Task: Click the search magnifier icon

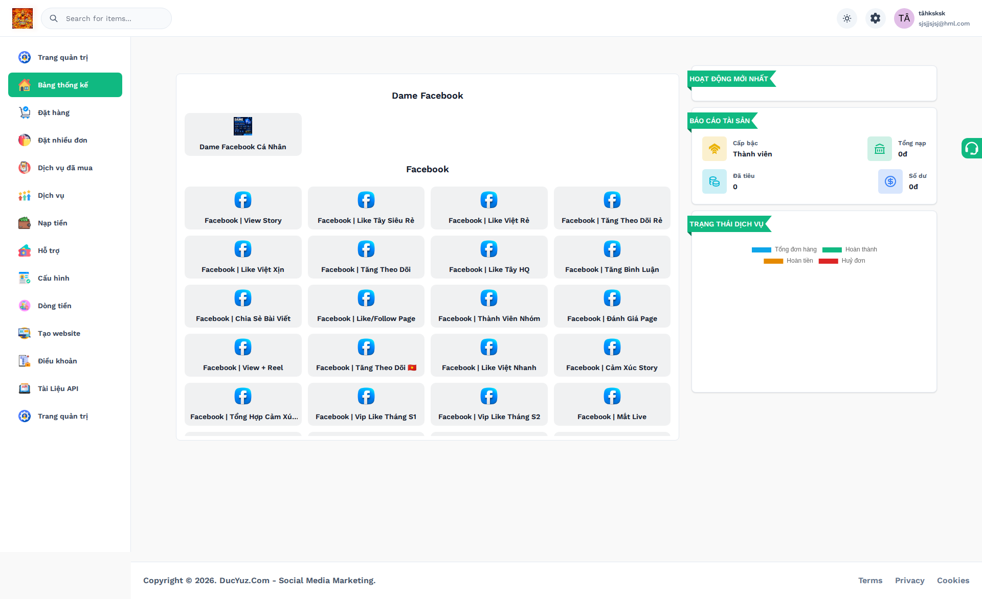Action: (54, 18)
